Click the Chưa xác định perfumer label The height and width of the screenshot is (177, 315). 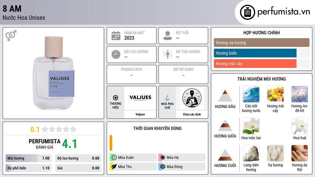point(192,114)
